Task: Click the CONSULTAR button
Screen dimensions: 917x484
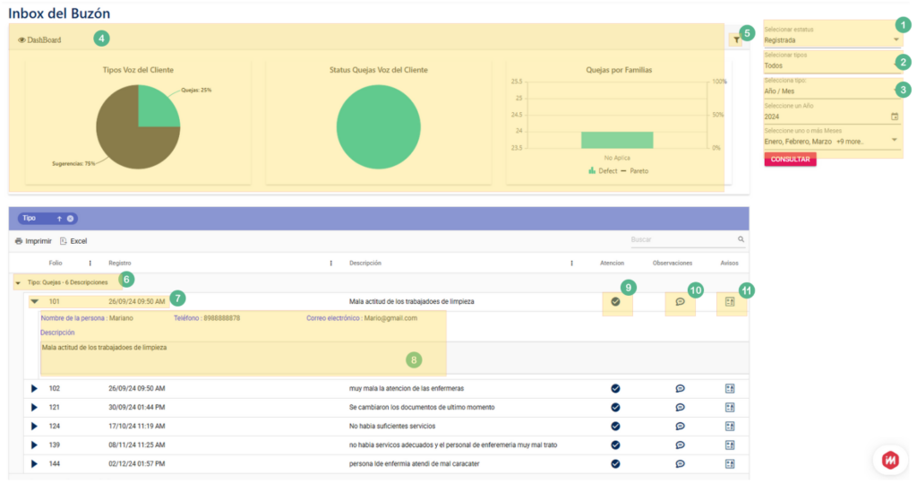Action: tap(790, 160)
